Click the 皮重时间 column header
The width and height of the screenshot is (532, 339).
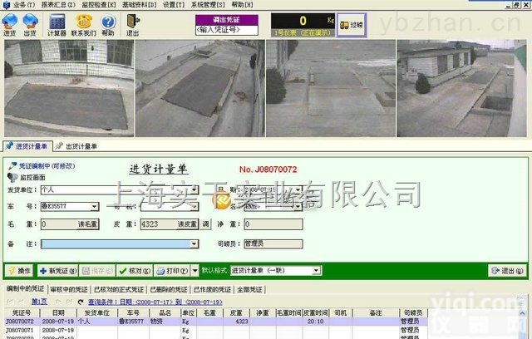(x=315, y=312)
